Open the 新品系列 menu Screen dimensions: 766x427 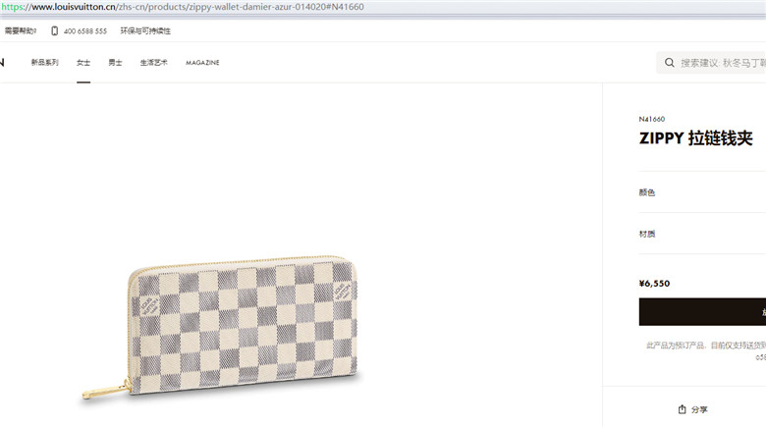click(45, 63)
